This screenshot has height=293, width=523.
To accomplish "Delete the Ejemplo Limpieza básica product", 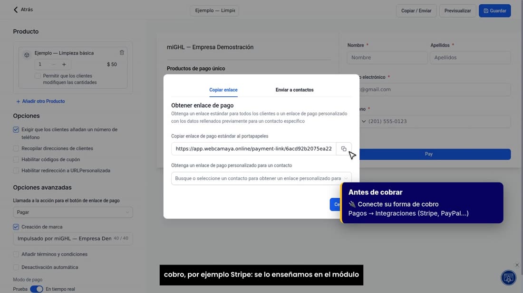I will tap(122, 53).
